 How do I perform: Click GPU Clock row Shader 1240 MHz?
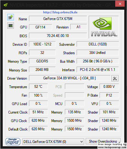(109, 121)
